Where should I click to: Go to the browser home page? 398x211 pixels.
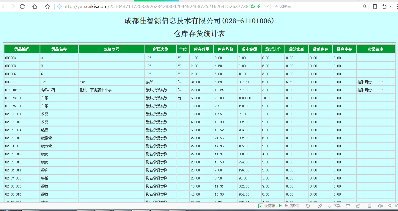35,7
